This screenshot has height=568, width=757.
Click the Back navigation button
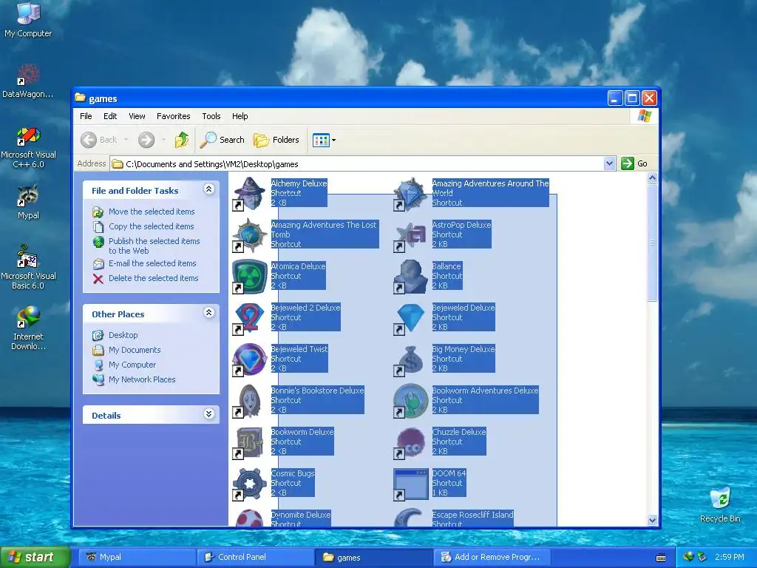point(99,140)
